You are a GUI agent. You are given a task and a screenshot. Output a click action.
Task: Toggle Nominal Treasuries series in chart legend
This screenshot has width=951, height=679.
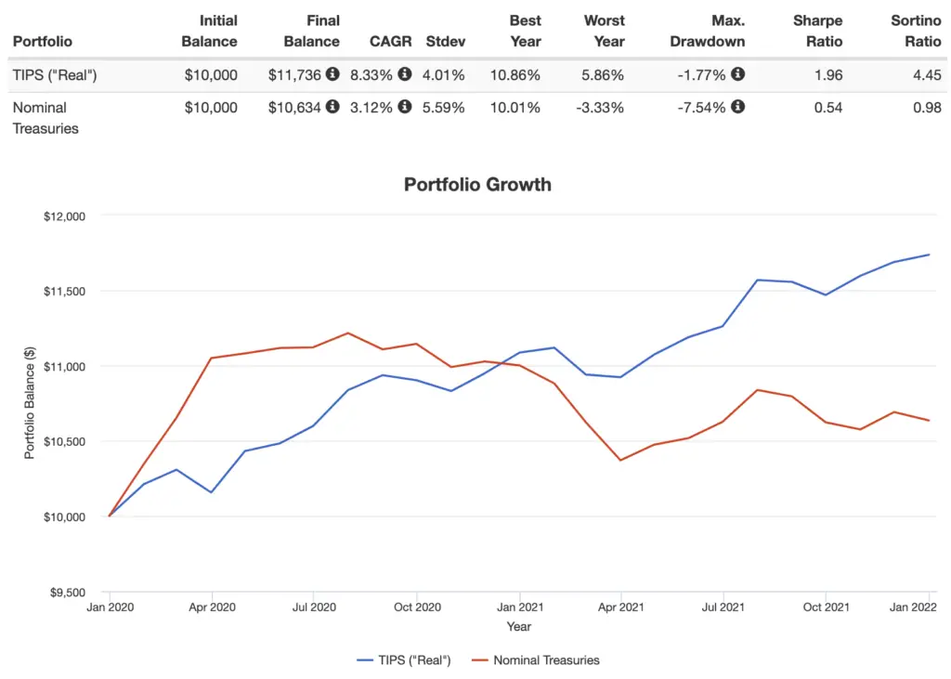(536, 660)
